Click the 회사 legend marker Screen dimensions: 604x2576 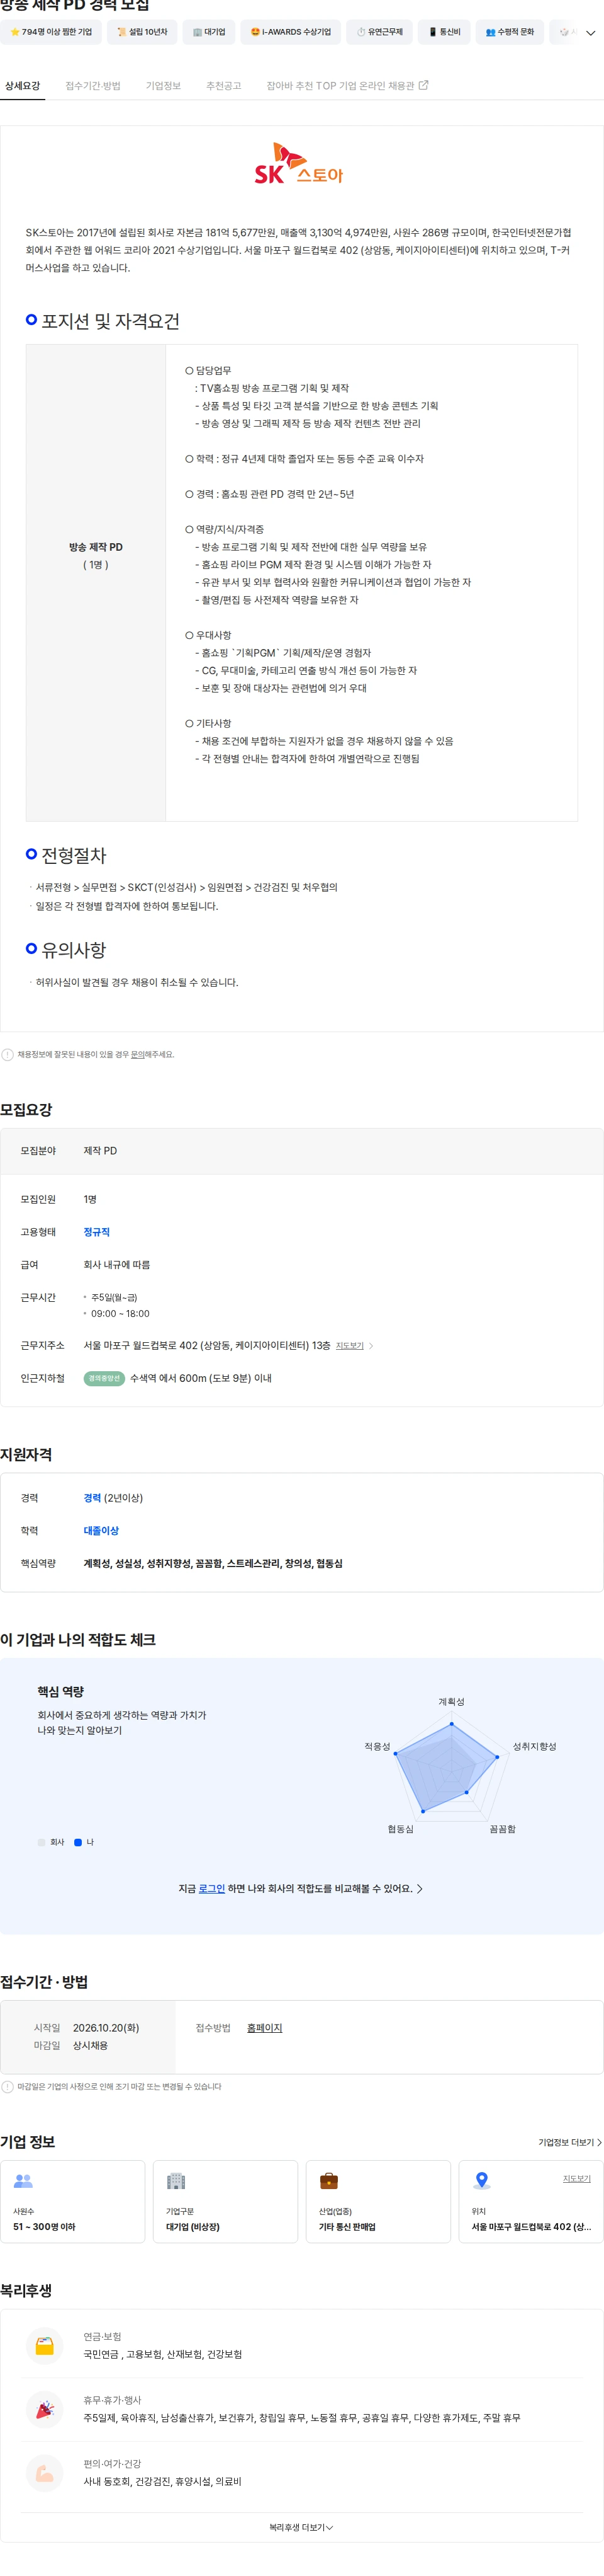[x=41, y=1842]
